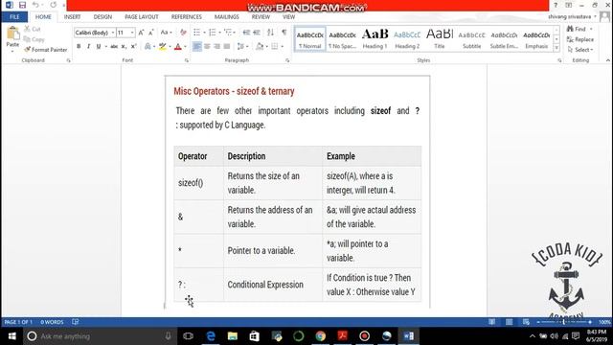Switch to Read Mode view

tap(491, 322)
